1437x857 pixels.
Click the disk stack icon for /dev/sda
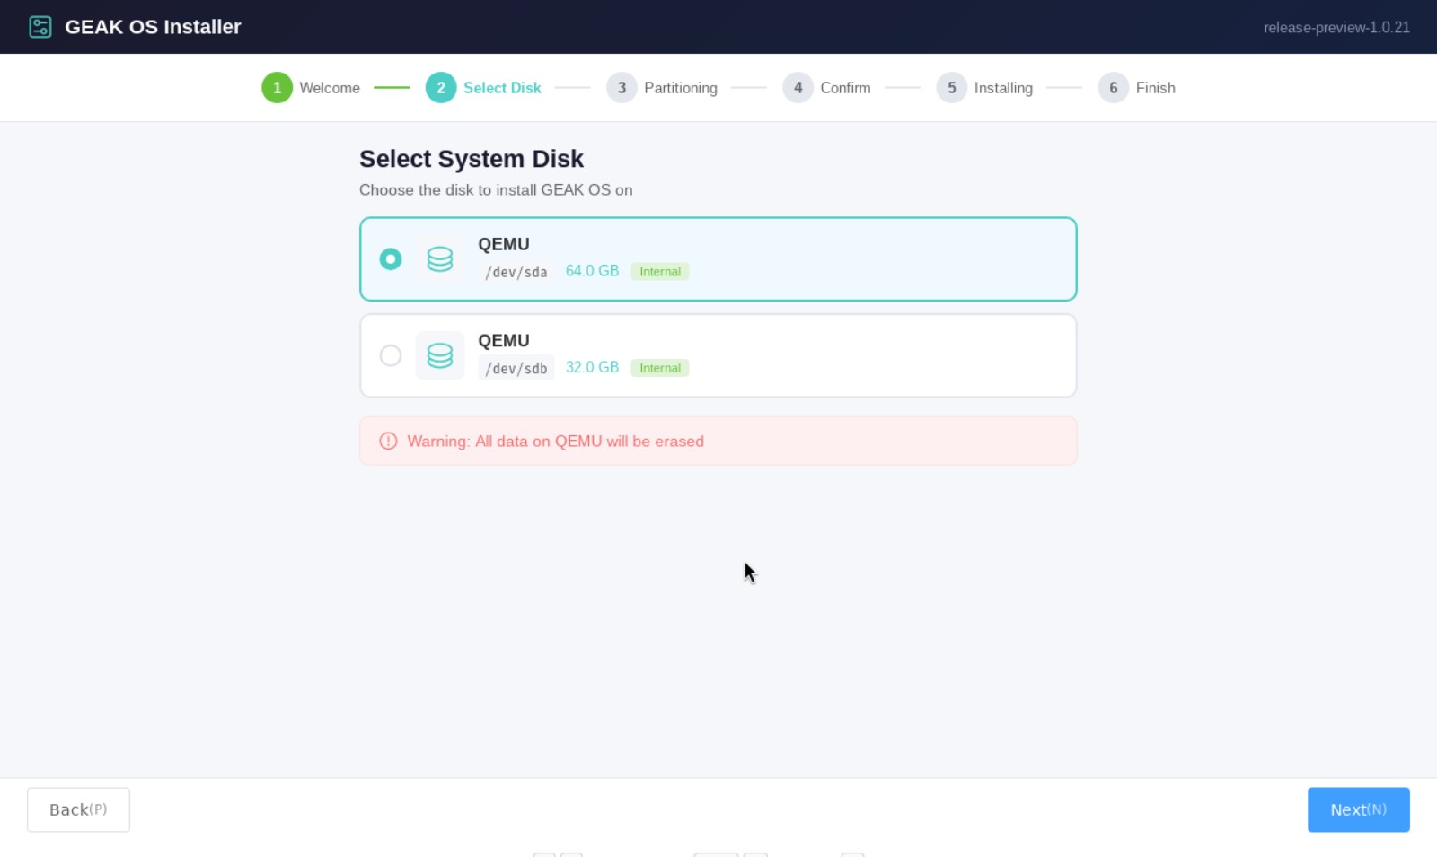click(x=440, y=259)
